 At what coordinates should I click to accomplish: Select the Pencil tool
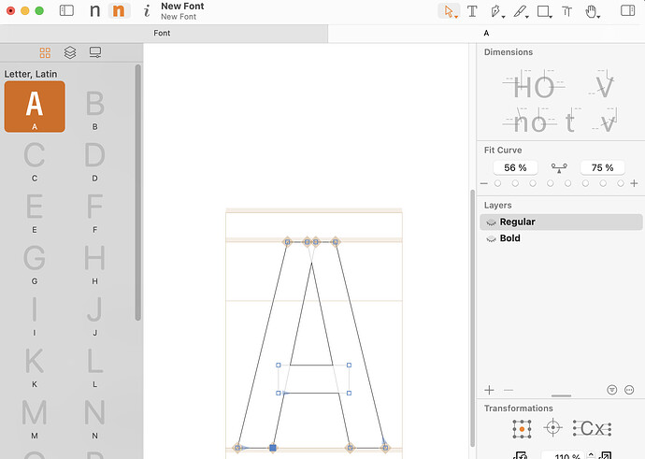coord(520,11)
